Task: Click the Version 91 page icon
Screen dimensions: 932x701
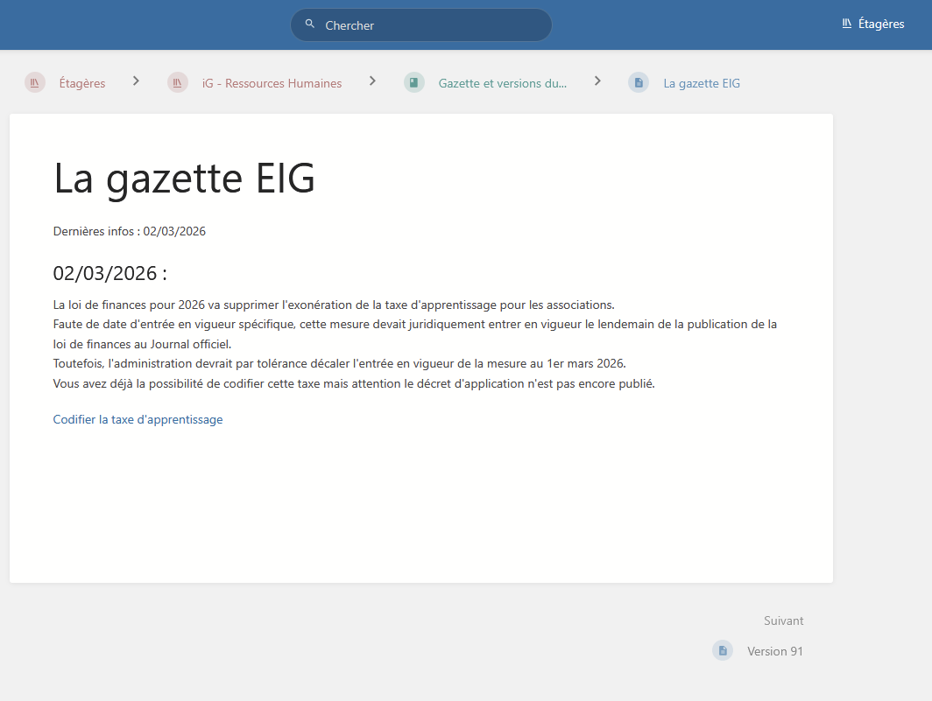Action: (x=723, y=651)
